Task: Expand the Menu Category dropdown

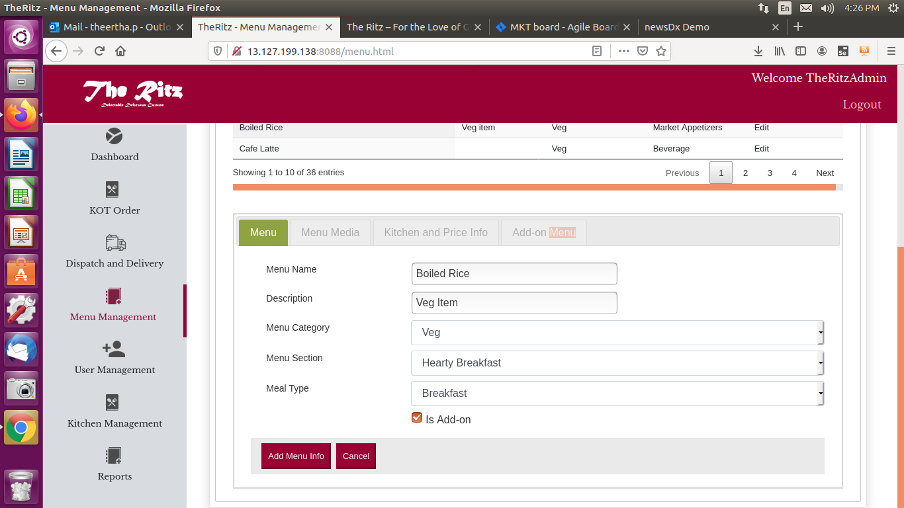Action: [x=617, y=333]
